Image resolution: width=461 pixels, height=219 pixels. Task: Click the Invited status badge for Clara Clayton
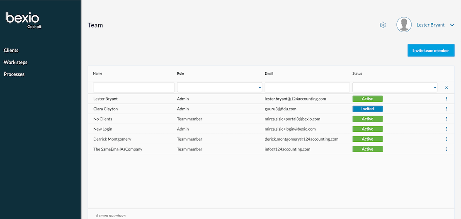tap(367, 109)
